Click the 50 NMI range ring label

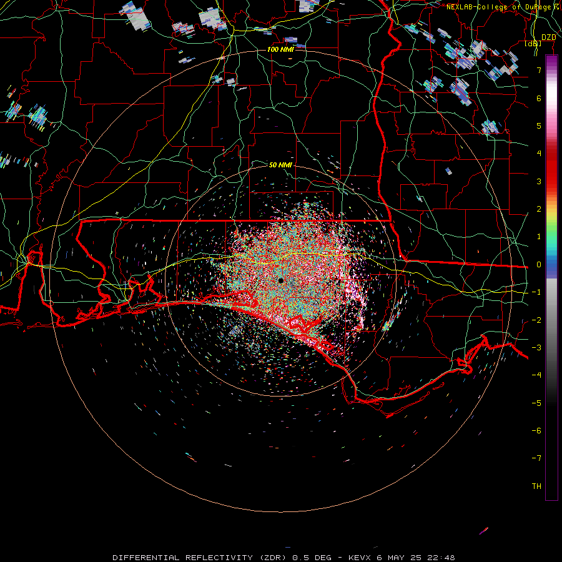pos(280,165)
